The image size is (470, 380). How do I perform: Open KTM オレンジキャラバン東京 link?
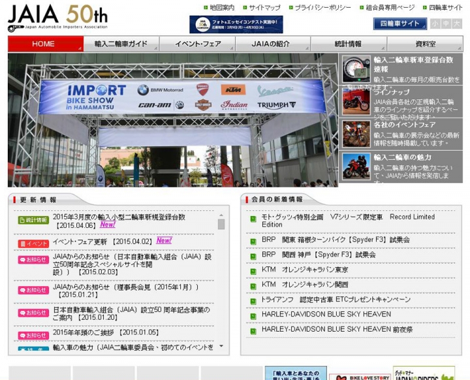(305, 270)
